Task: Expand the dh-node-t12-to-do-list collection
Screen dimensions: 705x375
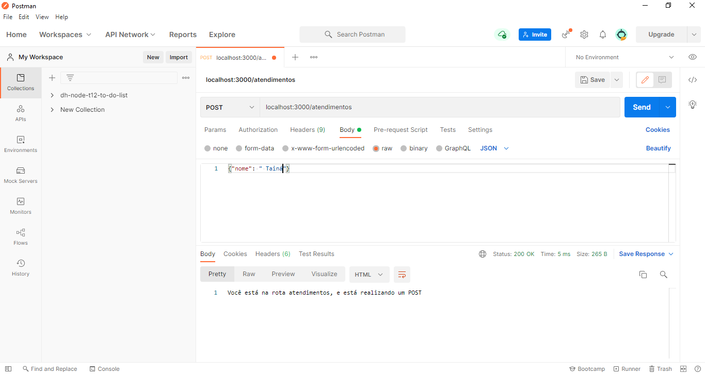Action: point(52,95)
